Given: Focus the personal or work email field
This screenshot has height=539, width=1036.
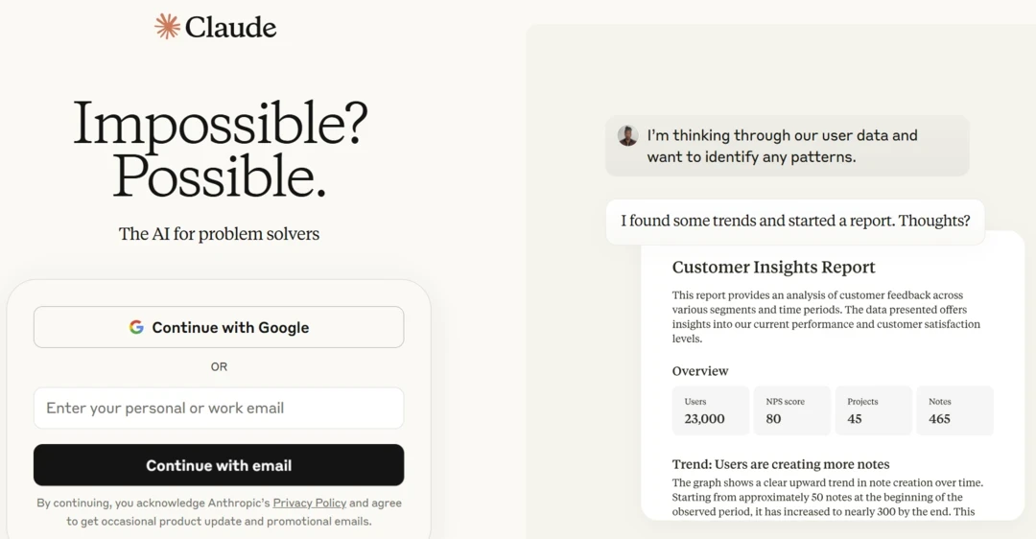Looking at the screenshot, I should pyautogui.click(x=219, y=408).
